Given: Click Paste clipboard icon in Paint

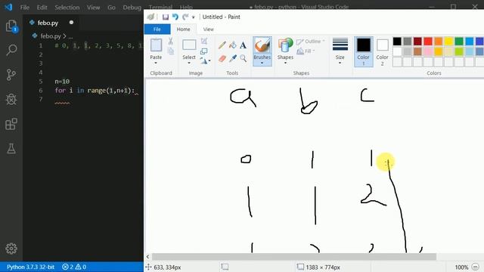Looking at the screenshot, I should pos(156,45).
